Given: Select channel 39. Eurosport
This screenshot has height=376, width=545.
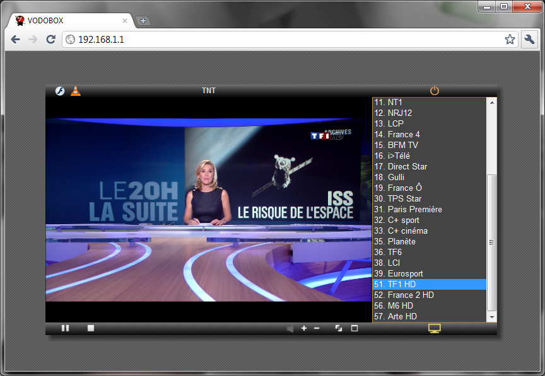Looking at the screenshot, I should tap(430, 273).
